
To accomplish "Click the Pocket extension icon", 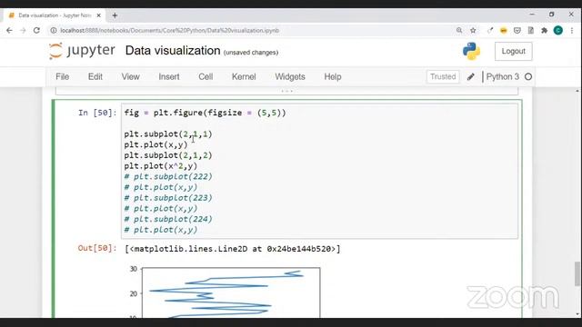I will (x=517, y=30).
